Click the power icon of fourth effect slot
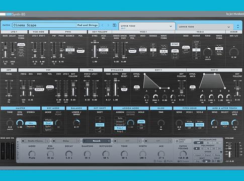244x181 pixels. tap(115, 141)
